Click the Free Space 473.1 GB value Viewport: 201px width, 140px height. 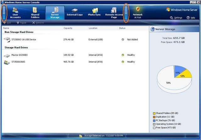[x=179, y=42]
